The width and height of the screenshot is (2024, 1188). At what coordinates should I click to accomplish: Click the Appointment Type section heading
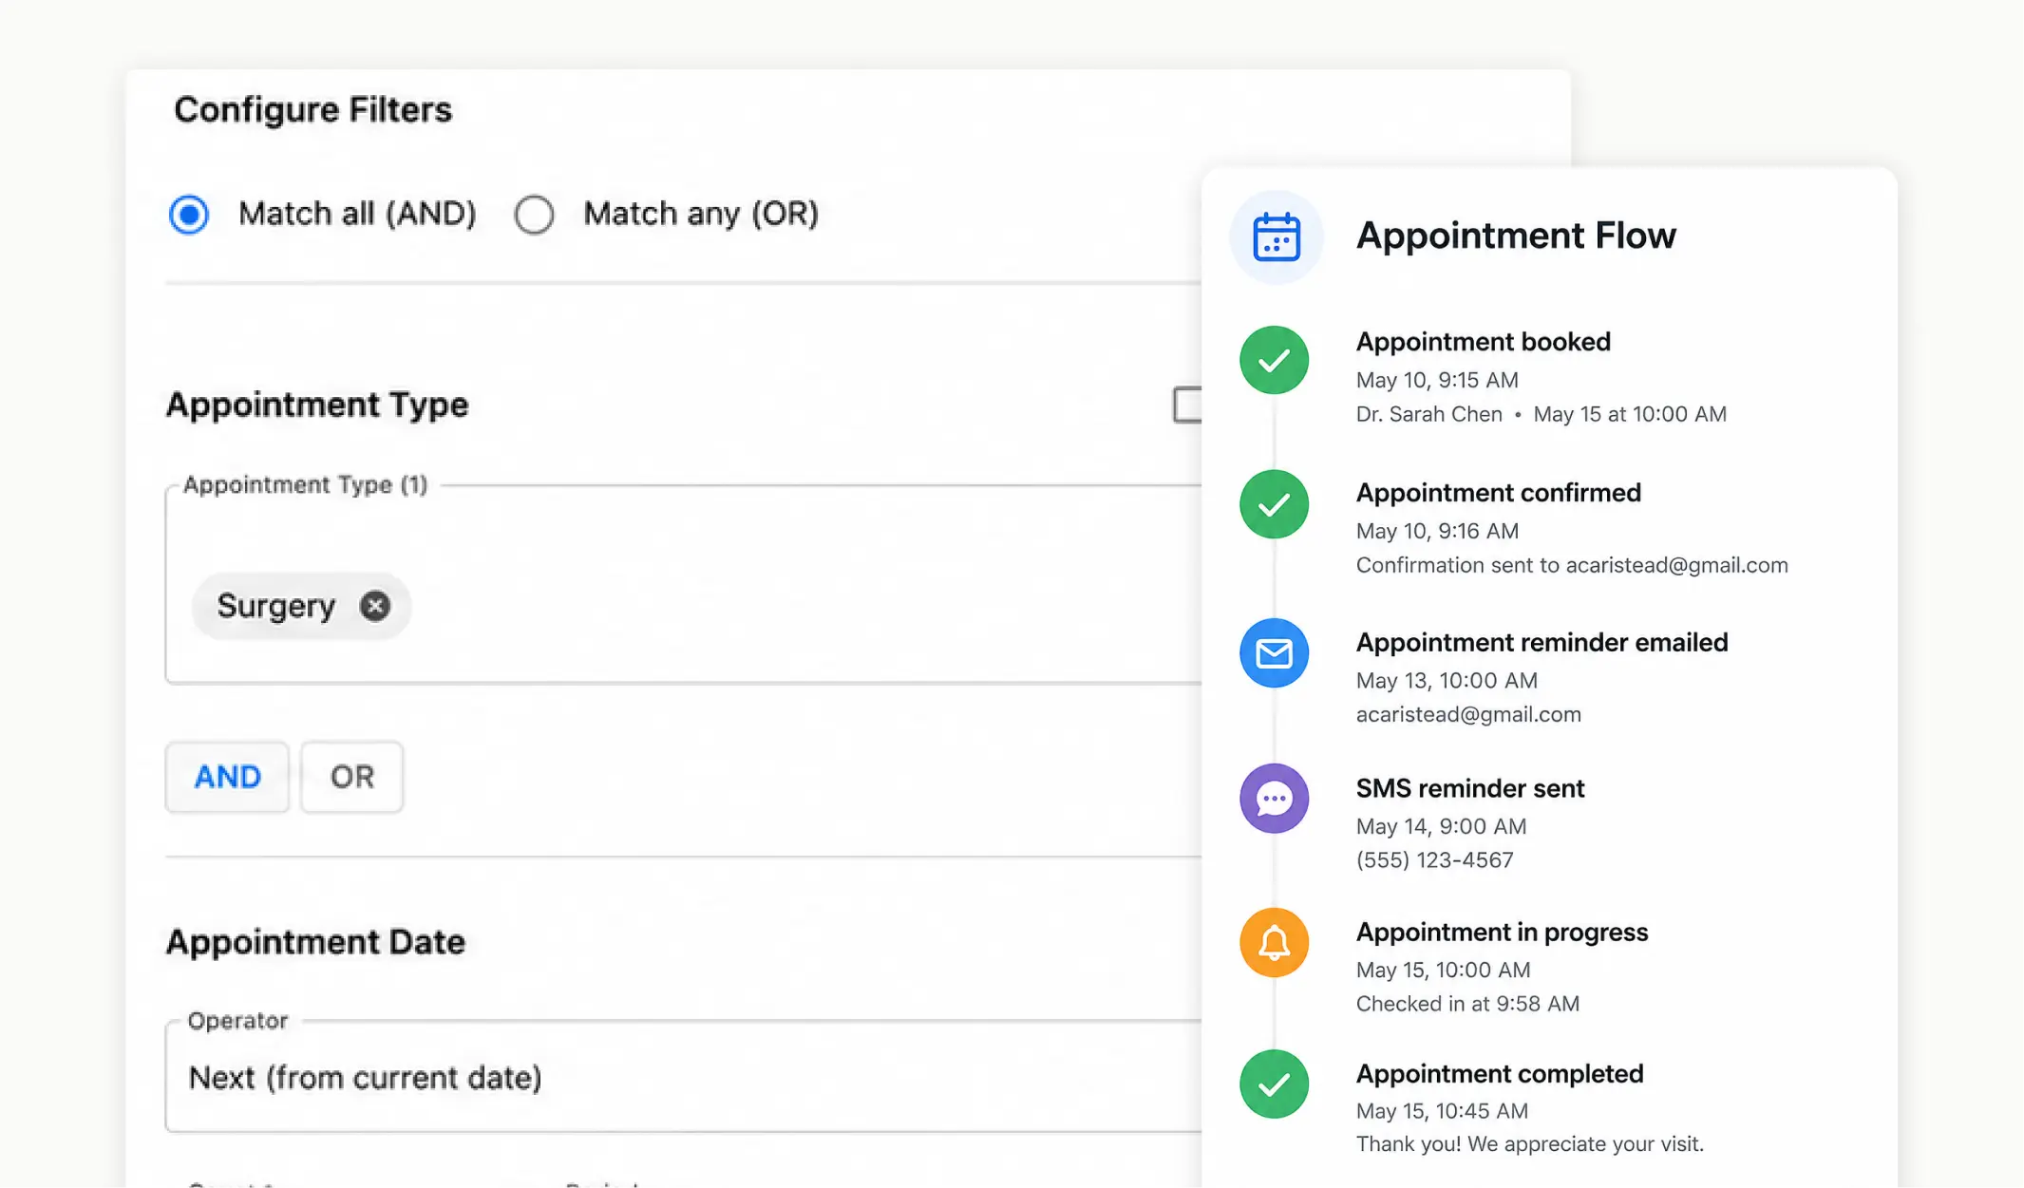(316, 405)
